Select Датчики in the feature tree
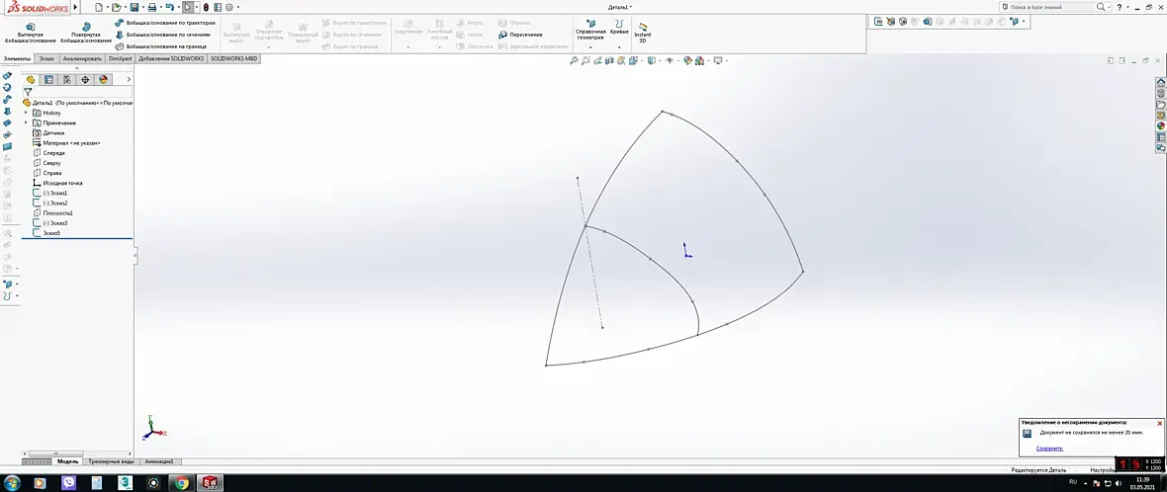 point(48,133)
